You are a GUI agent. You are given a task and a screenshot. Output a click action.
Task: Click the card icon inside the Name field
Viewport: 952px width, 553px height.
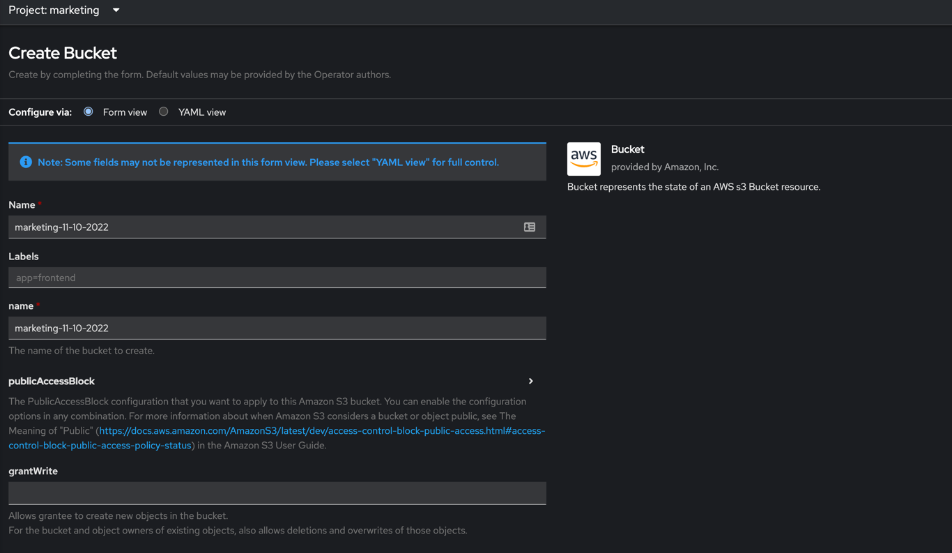pos(530,227)
